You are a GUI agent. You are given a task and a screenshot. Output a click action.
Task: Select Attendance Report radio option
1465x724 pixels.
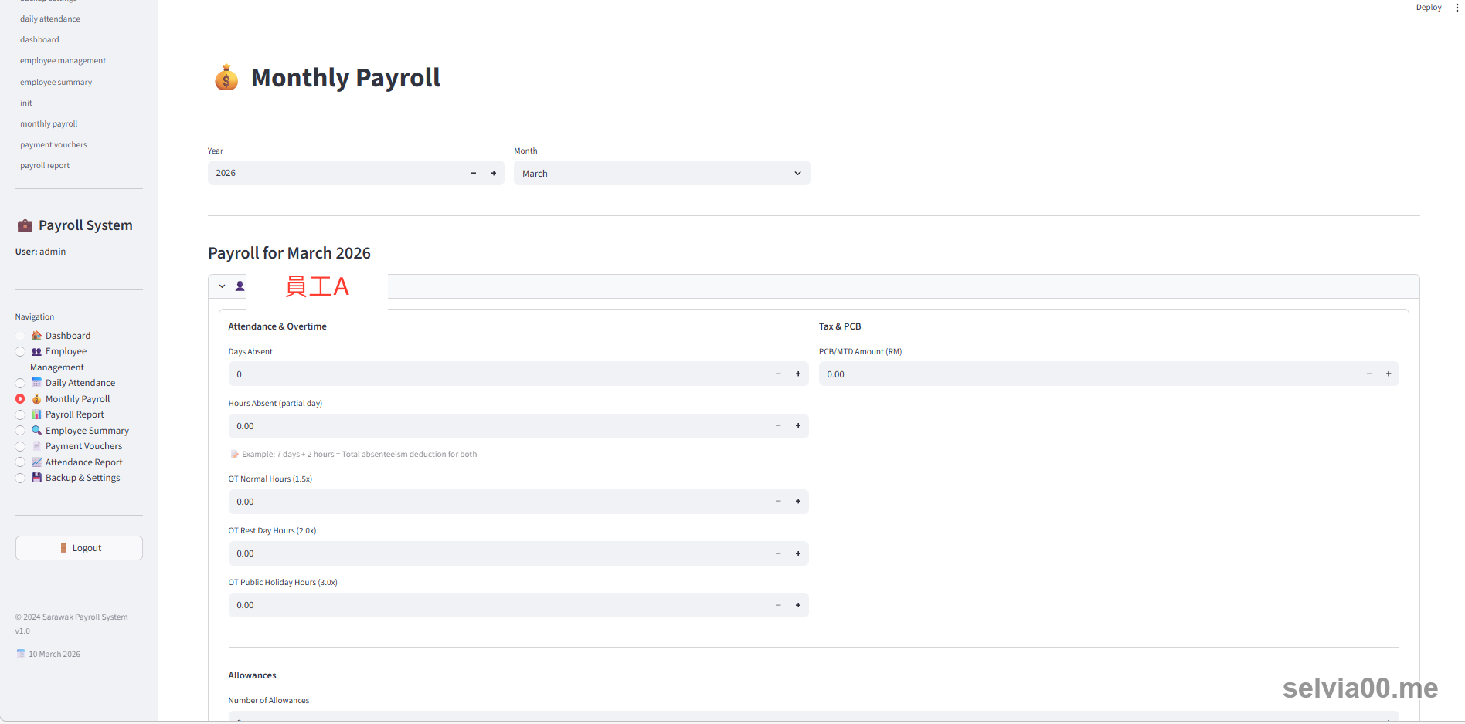coord(20,462)
